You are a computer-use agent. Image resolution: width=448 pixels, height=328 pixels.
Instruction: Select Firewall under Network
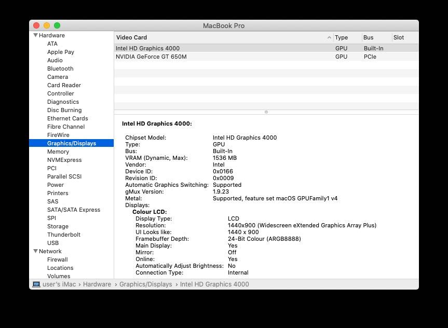(58, 259)
